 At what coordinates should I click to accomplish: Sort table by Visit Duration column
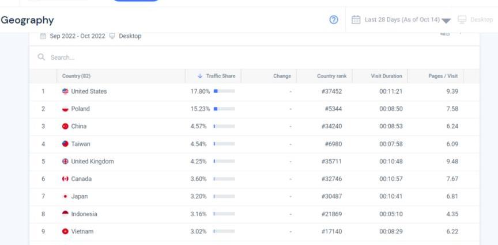pos(386,76)
